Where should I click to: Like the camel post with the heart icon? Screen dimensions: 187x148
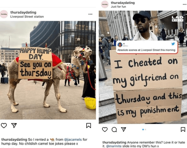[x=4, y=126]
